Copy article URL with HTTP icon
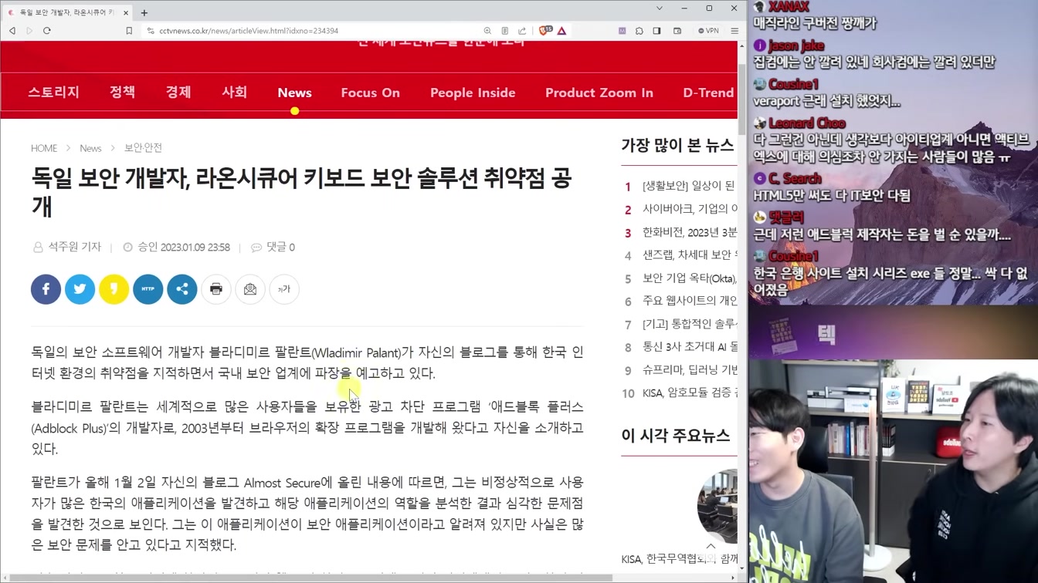 point(148,289)
